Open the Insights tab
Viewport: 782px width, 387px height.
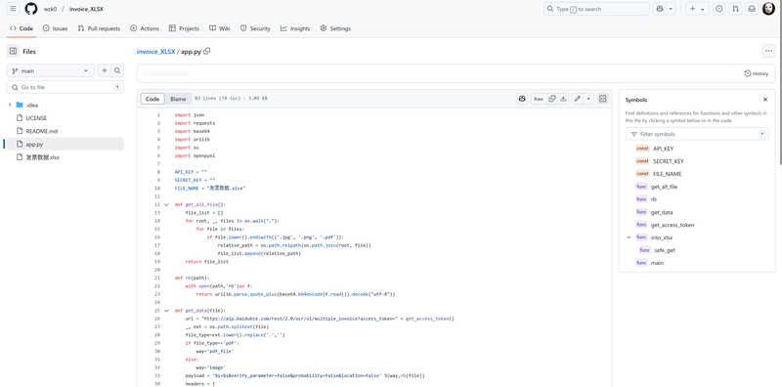[295, 28]
